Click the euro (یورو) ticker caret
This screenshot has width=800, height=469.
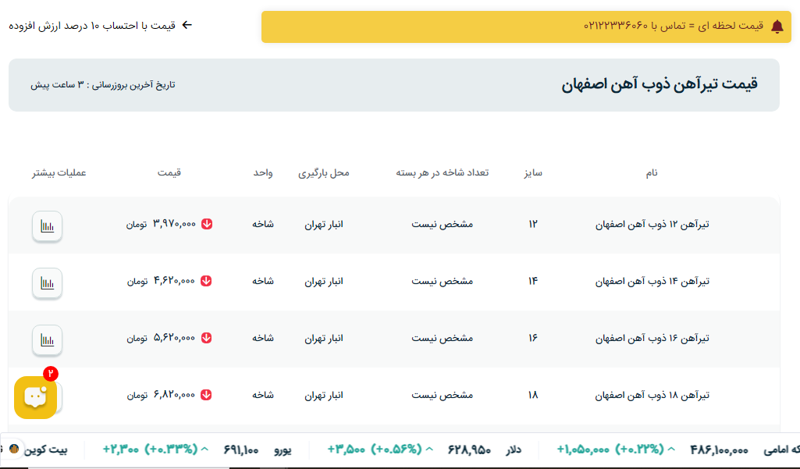(205, 450)
